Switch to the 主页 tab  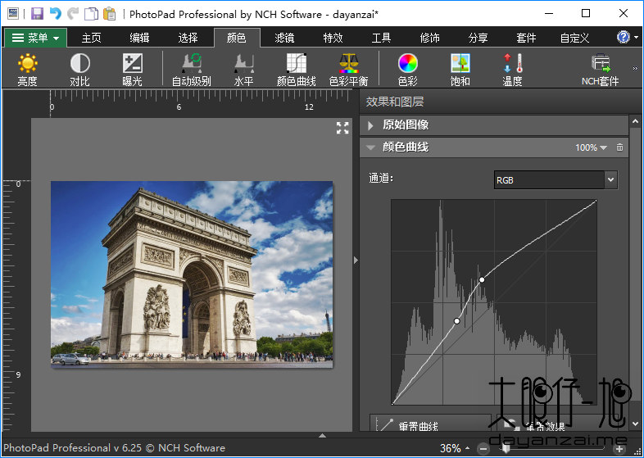click(x=91, y=38)
